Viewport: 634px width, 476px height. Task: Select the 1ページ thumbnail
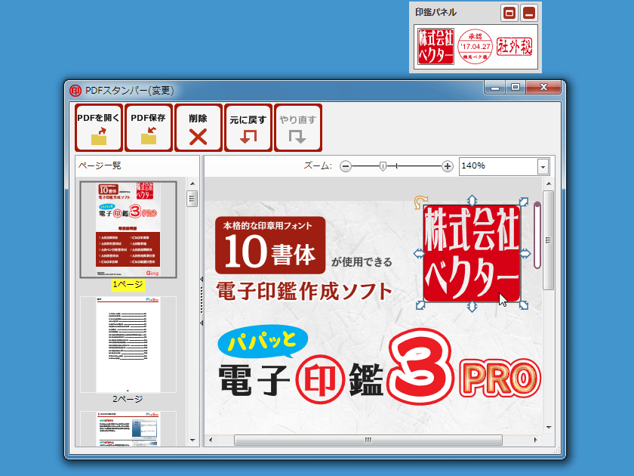[x=128, y=230]
